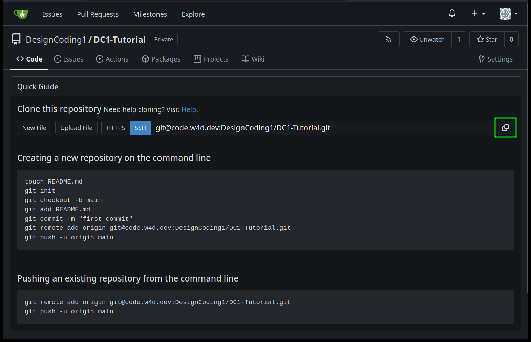
Task: Go to the Explore page
Action: click(x=193, y=14)
